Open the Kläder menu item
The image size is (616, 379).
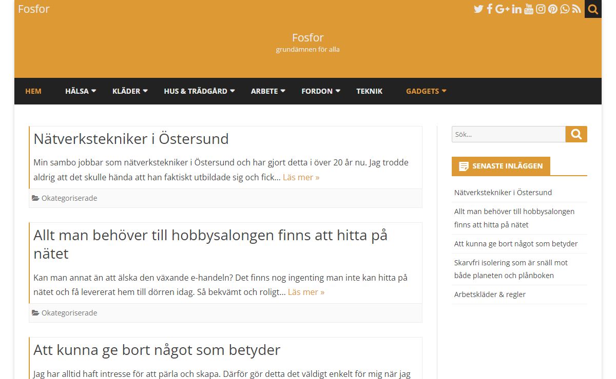(126, 91)
